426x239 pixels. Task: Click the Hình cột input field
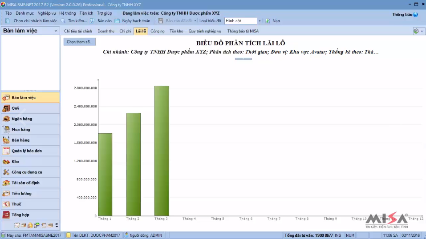(x=241, y=21)
